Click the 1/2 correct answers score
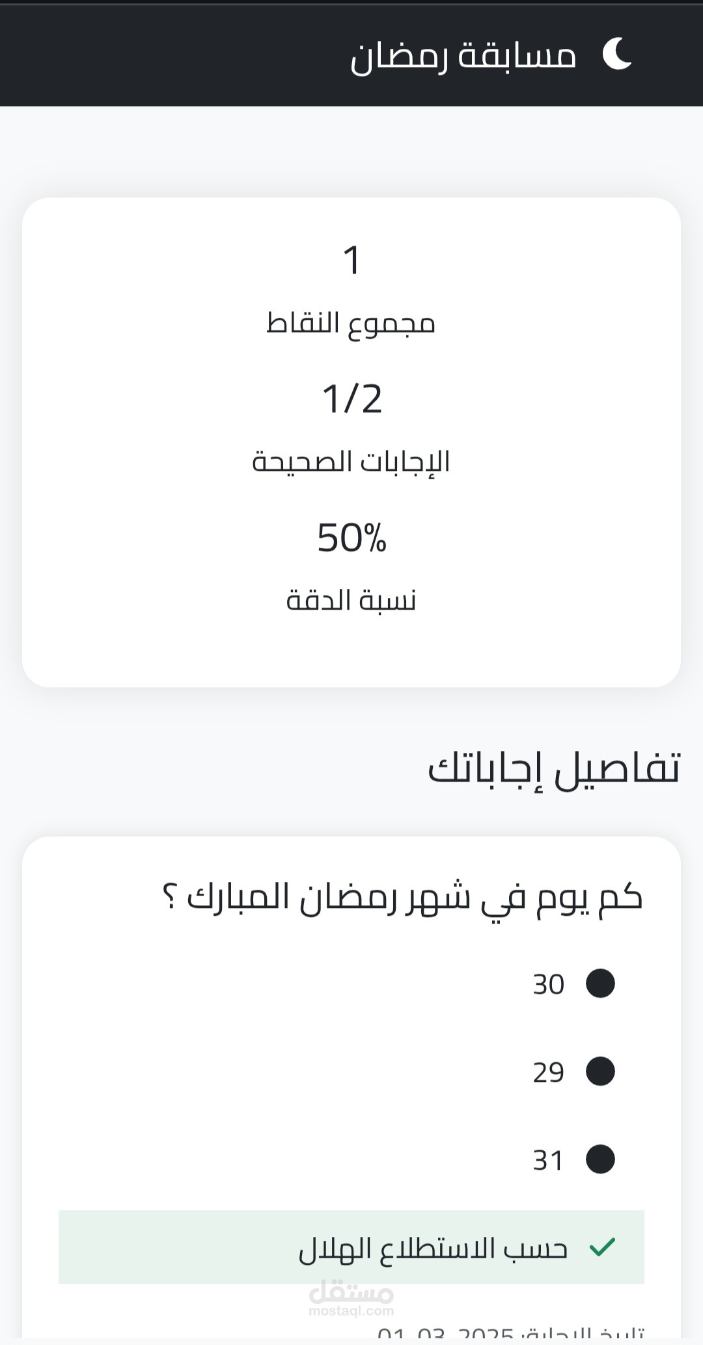The height and width of the screenshot is (1345, 703). tap(351, 399)
